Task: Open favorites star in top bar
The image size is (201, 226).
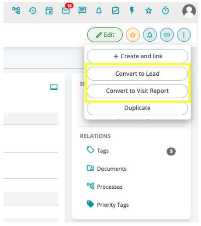Action: (x=149, y=11)
